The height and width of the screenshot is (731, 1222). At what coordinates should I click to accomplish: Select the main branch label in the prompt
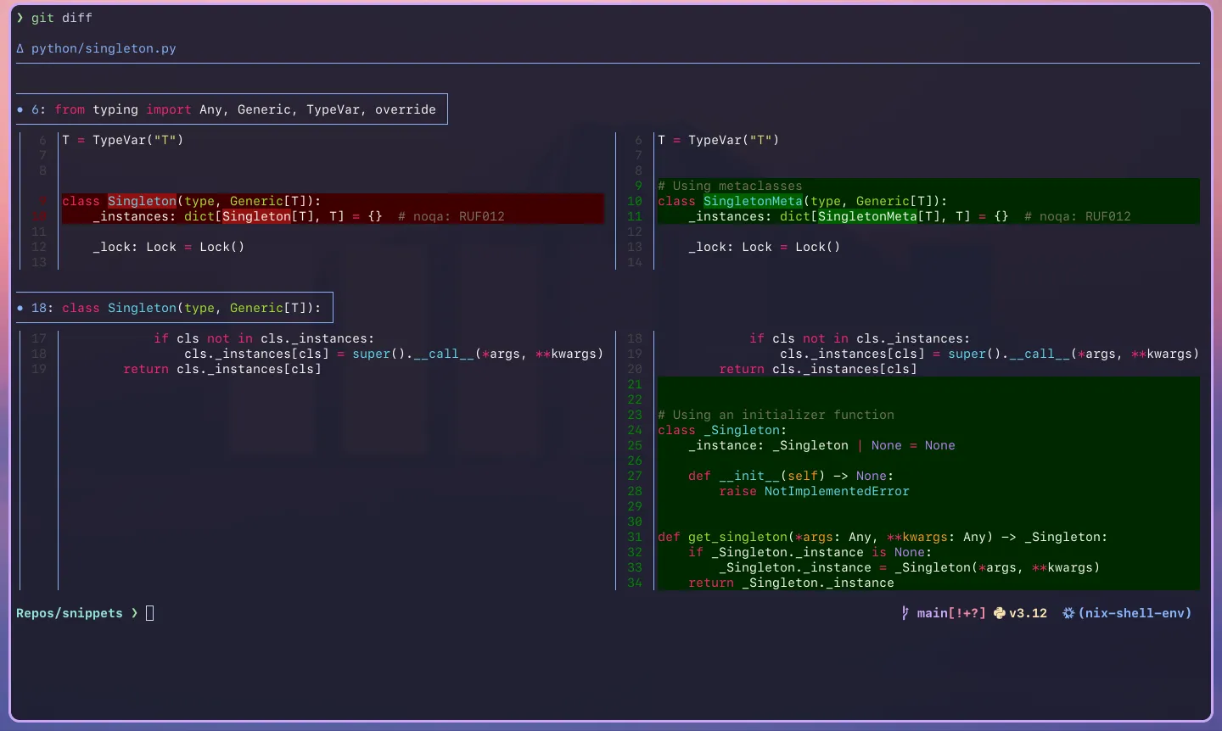(931, 612)
